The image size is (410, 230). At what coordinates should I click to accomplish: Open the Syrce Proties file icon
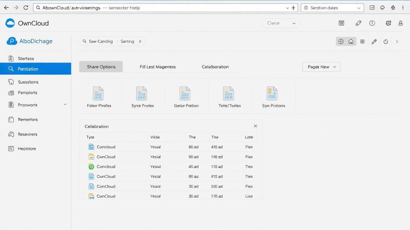tap(141, 94)
